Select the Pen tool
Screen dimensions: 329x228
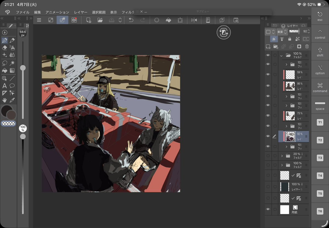pos(4,41)
